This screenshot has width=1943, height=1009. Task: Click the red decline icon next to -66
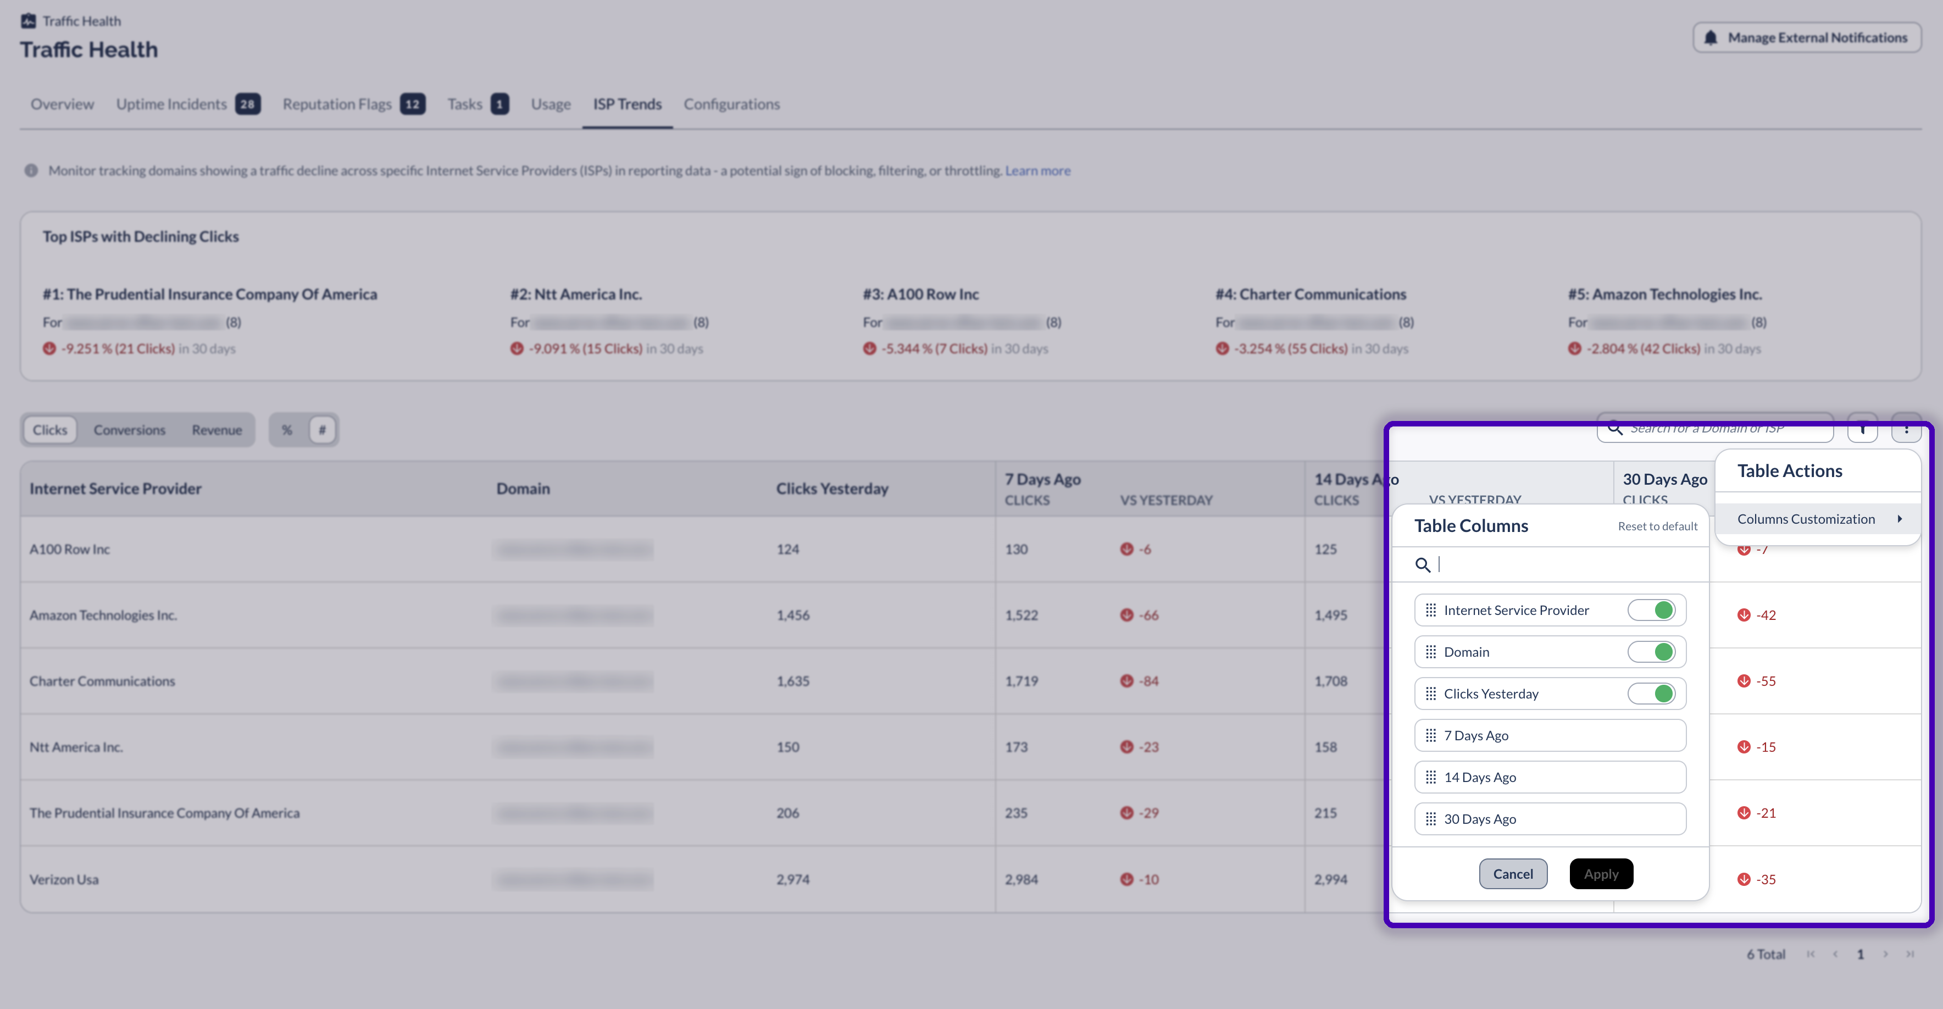(x=1127, y=616)
